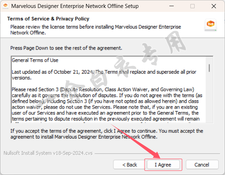Click the 'Press Page Down' instruction text
The image size is (225, 175).
click(66, 48)
